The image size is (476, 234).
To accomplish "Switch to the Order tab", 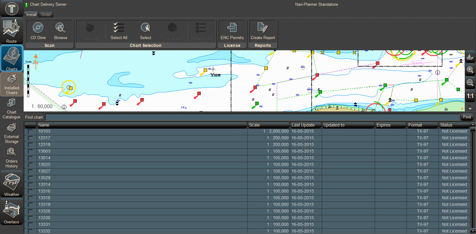I will pos(46,15).
